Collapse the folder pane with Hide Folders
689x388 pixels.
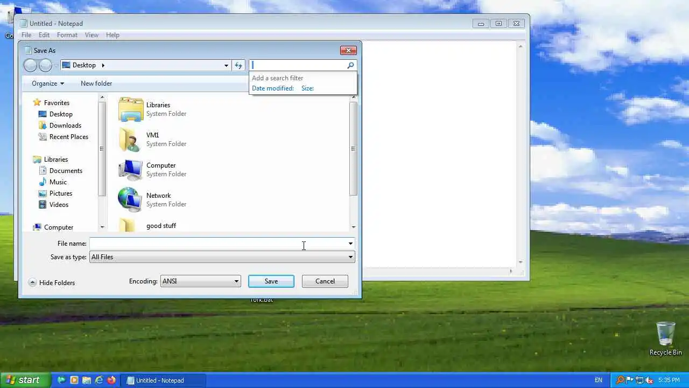(x=52, y=282)
